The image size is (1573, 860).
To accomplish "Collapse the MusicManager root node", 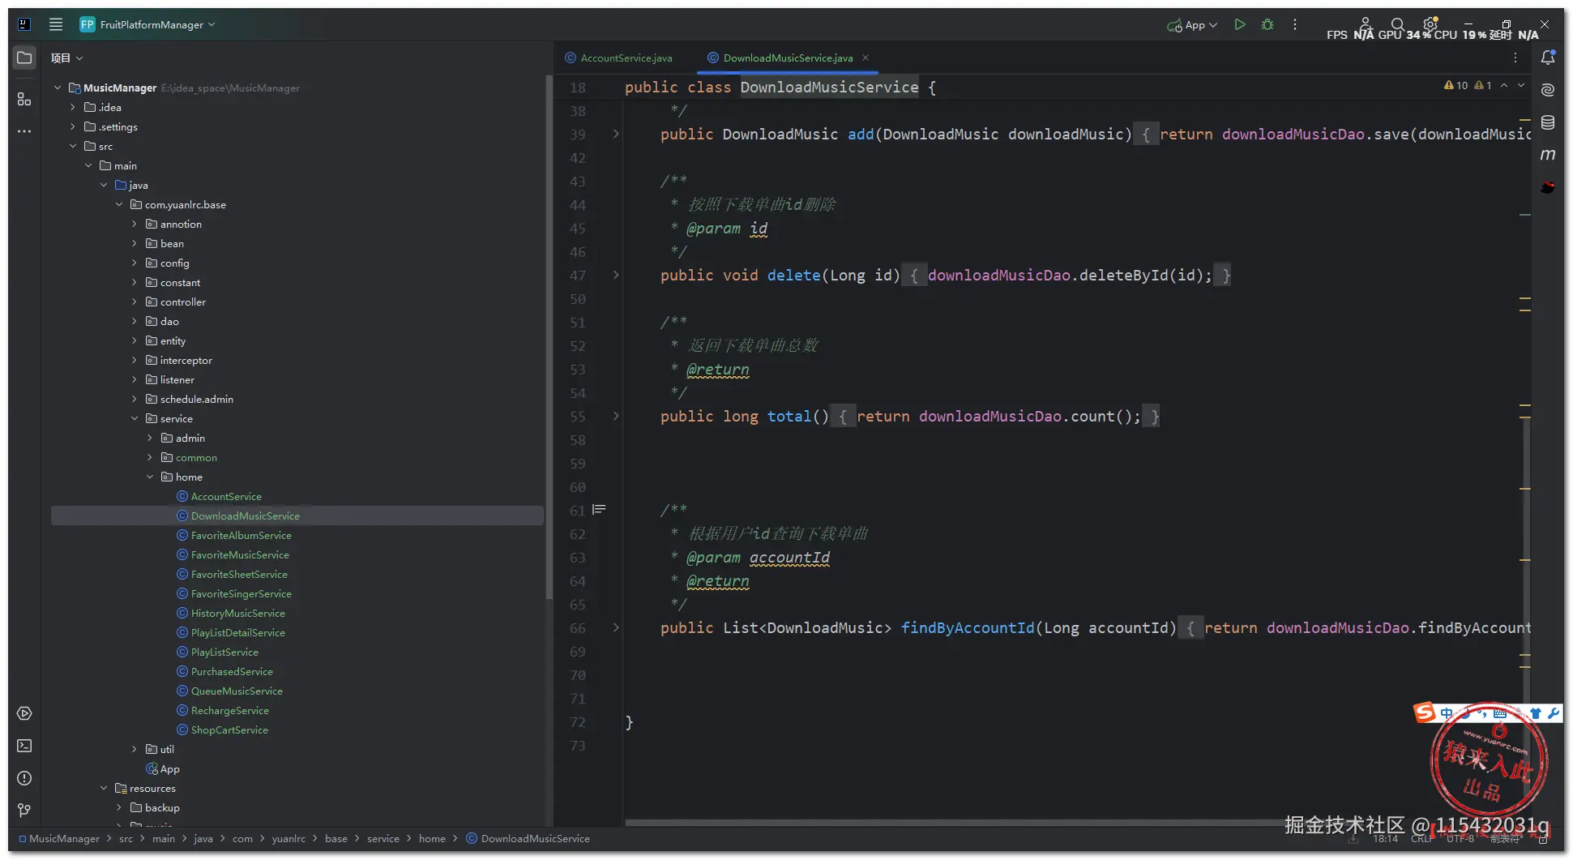I will click(58, 88).
